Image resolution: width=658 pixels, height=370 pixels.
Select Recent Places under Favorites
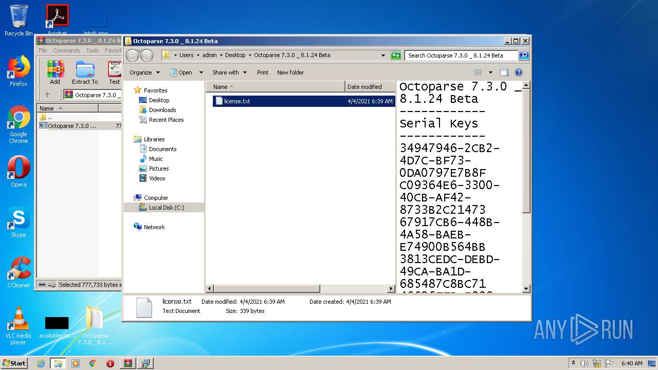(166, 120)
